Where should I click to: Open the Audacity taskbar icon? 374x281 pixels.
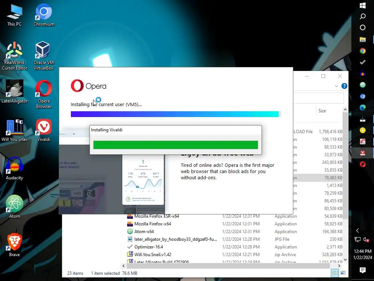[x=363, y=74]
